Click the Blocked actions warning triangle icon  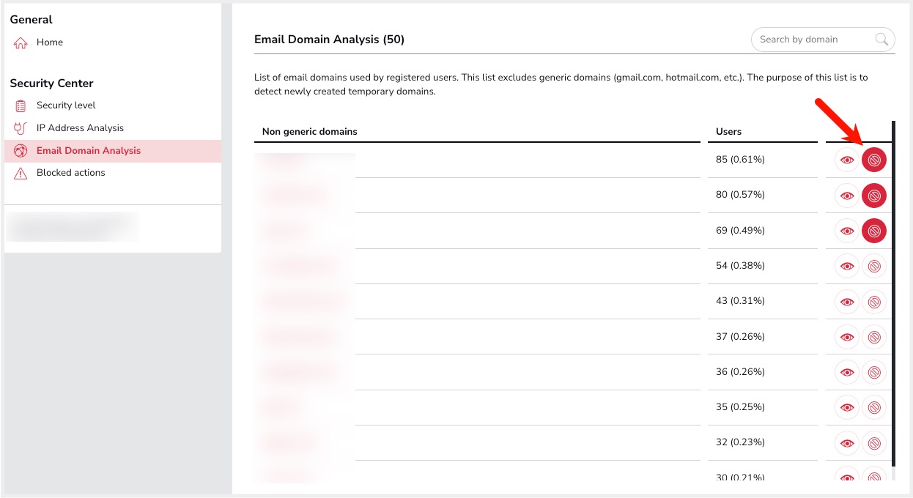click(x=21, y=174)
